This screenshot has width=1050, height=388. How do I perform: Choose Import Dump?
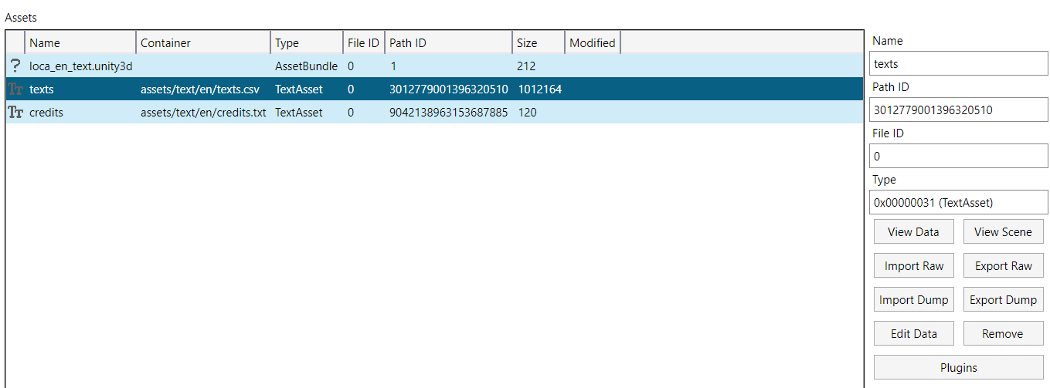pyautogui.click(x=914, y=300)
